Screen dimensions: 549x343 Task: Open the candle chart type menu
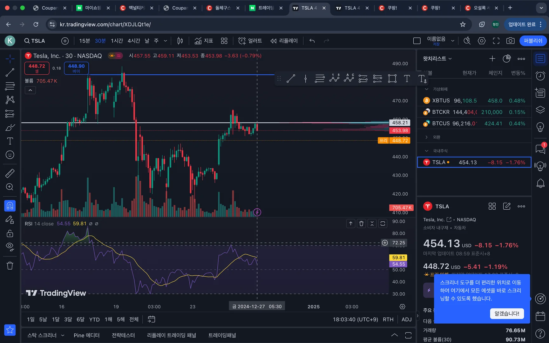[180, 41]
